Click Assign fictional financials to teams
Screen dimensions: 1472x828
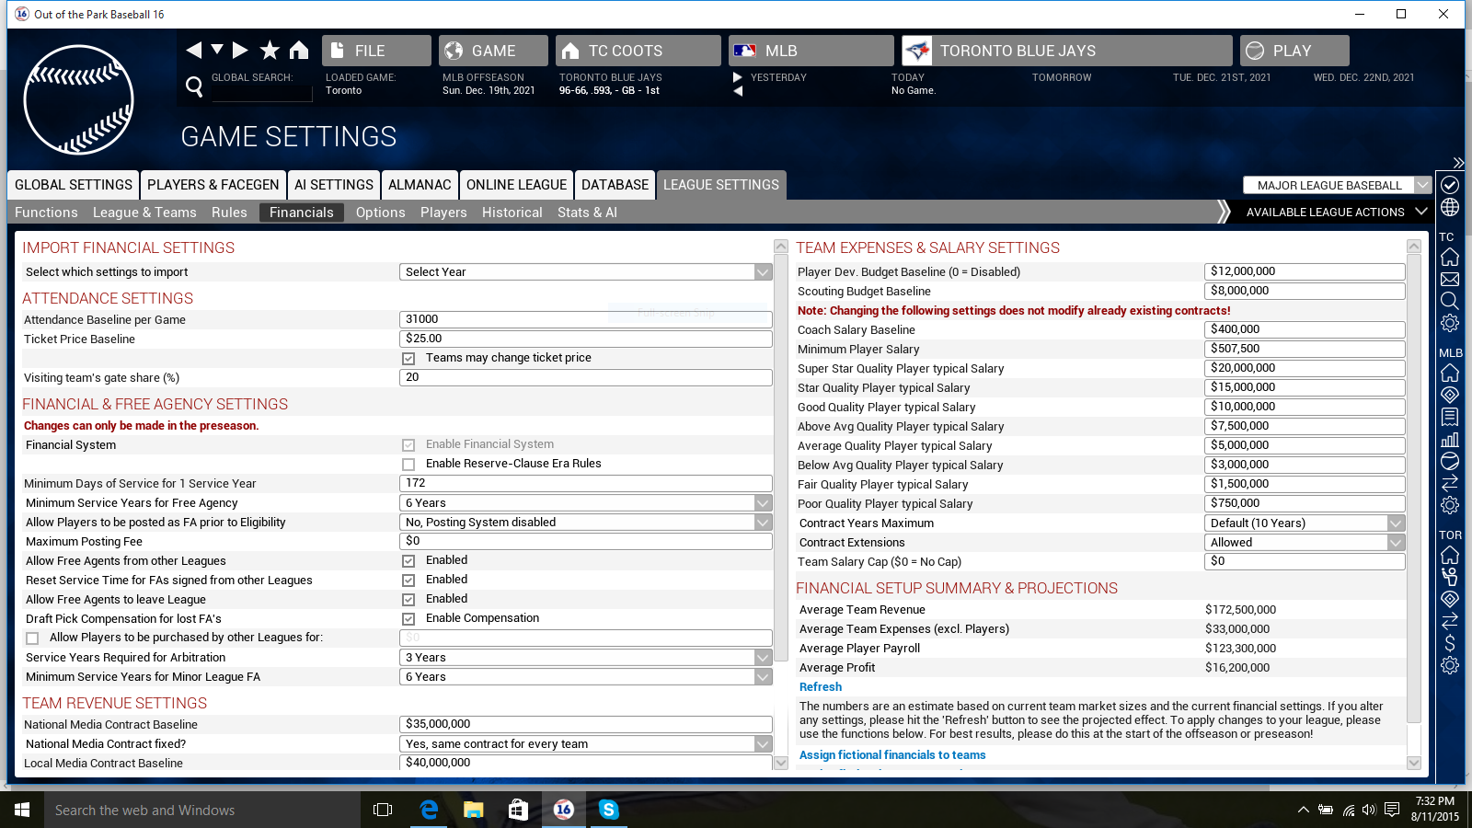pyautogui.click(x=891, y=755)
